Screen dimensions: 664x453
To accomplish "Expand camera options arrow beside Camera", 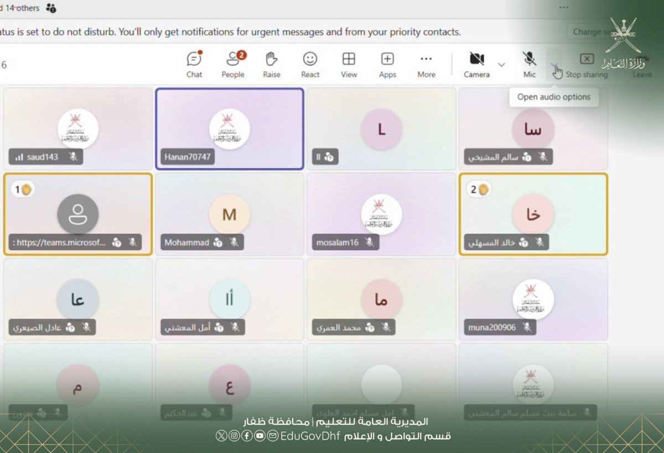I will coord(501,65).
